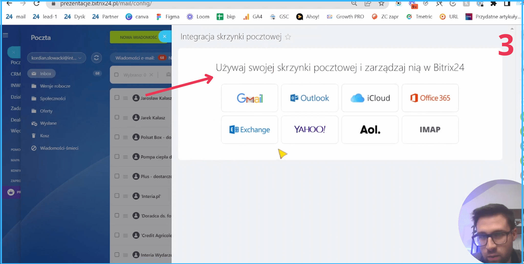This screenshot has width=524, height=264.
Task: Expand the kordian.slowacki mailbox dropdown
Action: [56, 58]
